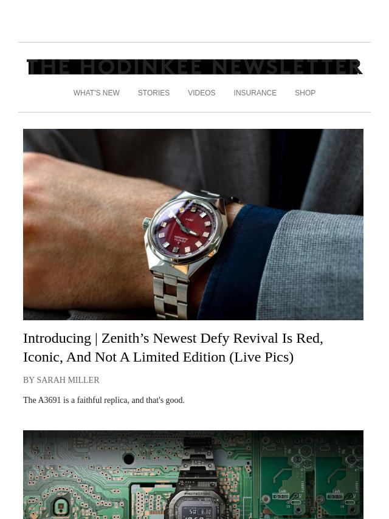Open the Hodinkee Newsletter header logo
The height and width of the screenshot is (519, 389).
pos(194,67)
